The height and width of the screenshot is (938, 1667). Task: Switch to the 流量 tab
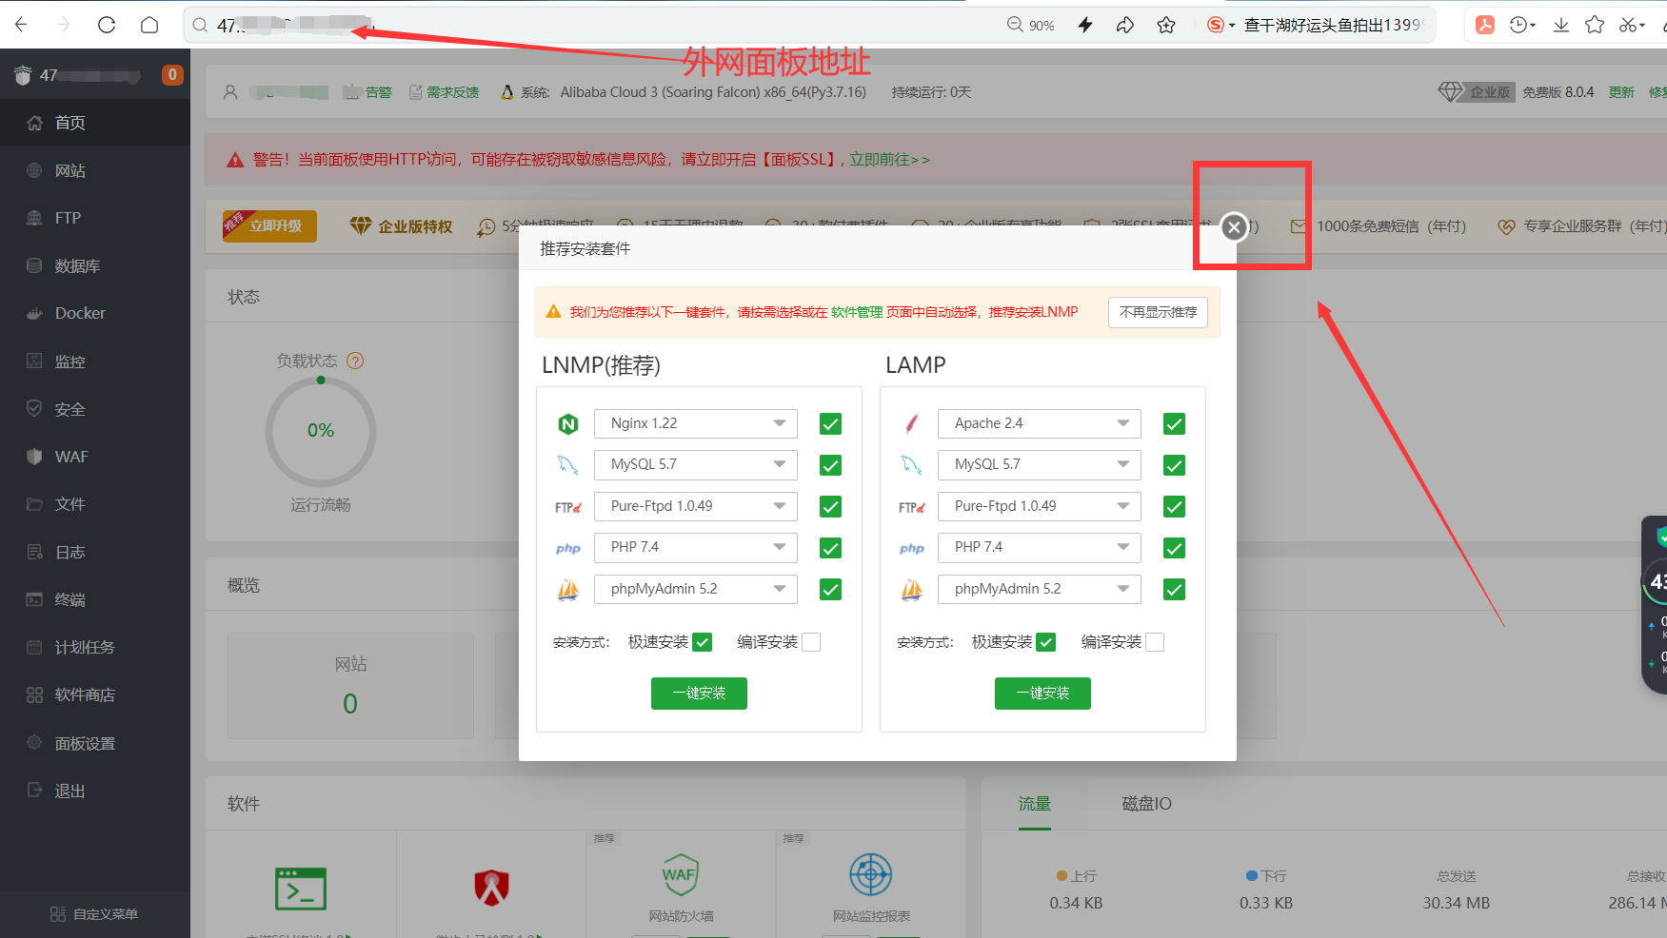pos(1035,804)
